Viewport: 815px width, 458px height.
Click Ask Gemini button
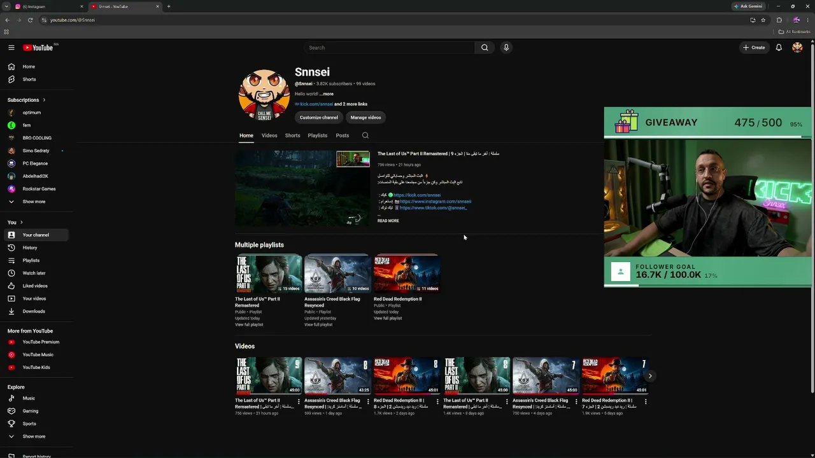coord(748,6)
